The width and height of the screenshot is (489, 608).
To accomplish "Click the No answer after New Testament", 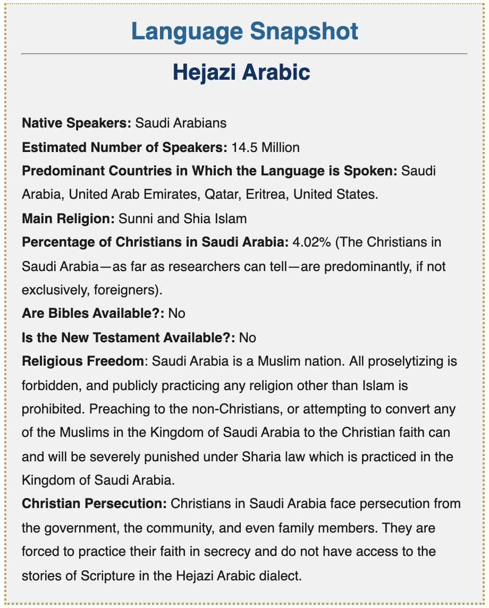I will [x=247, y=337].
